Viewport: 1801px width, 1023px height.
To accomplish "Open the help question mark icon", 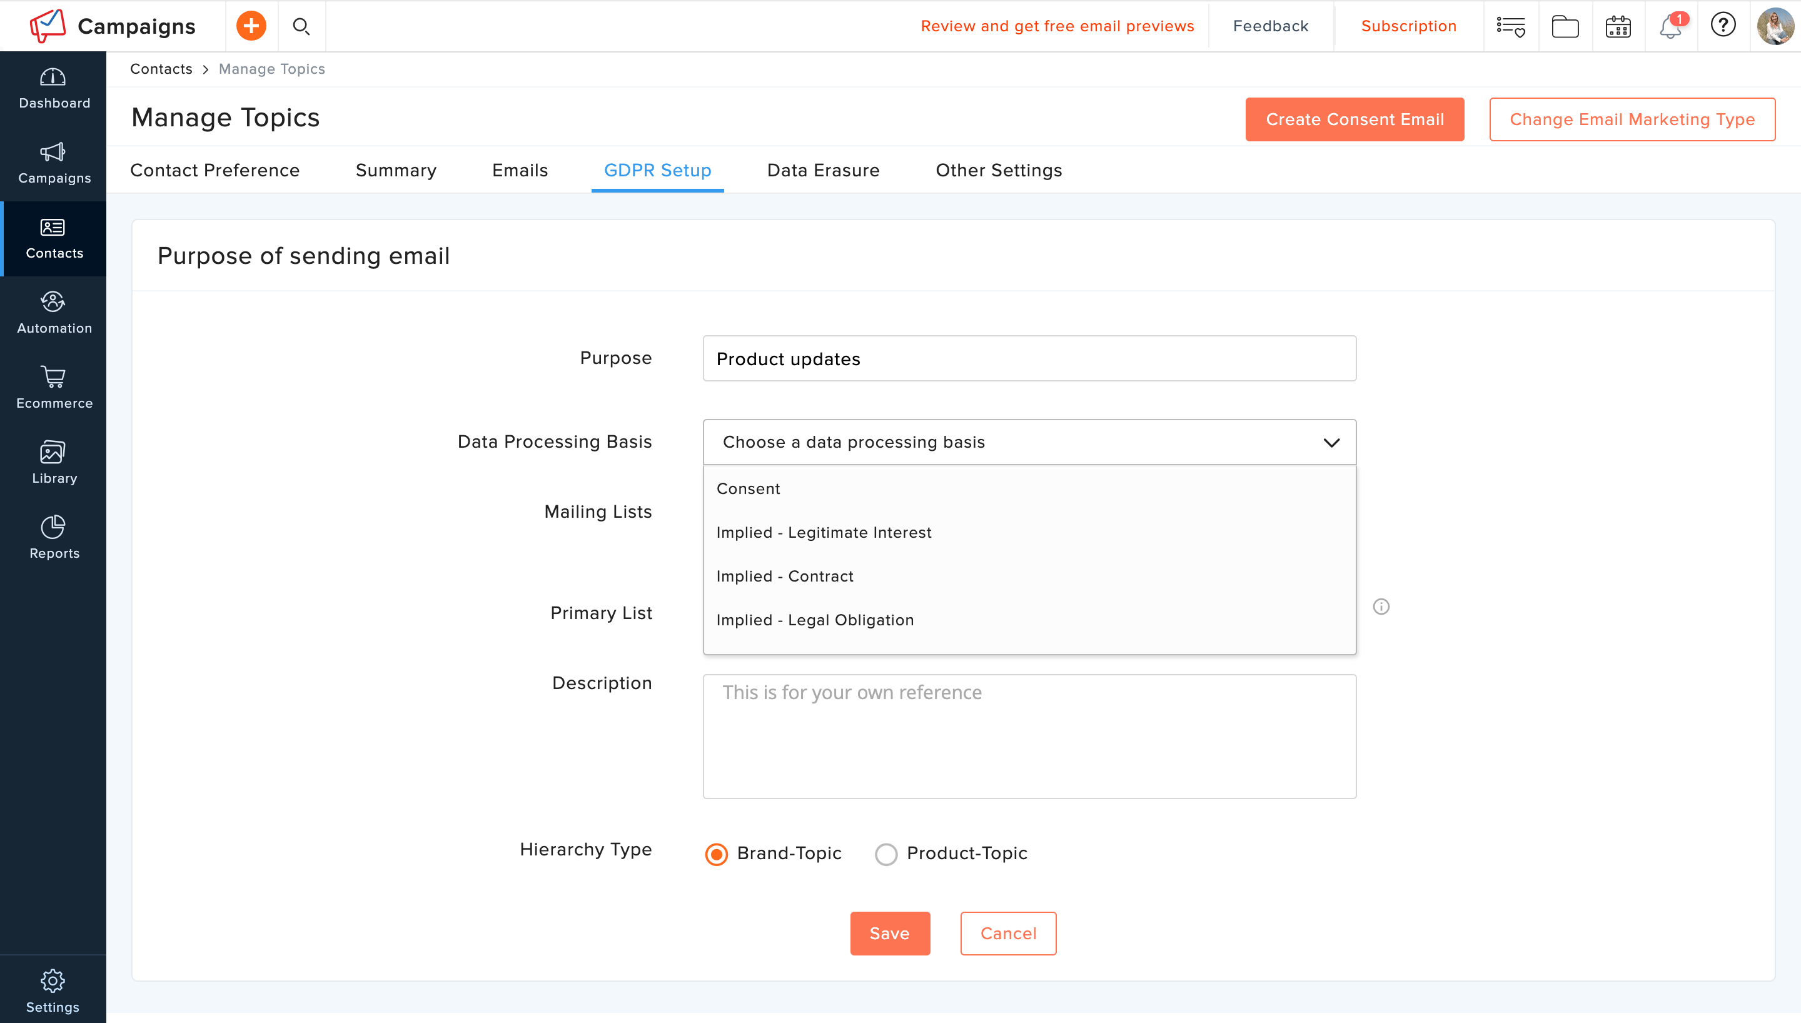I will 1723,25.
